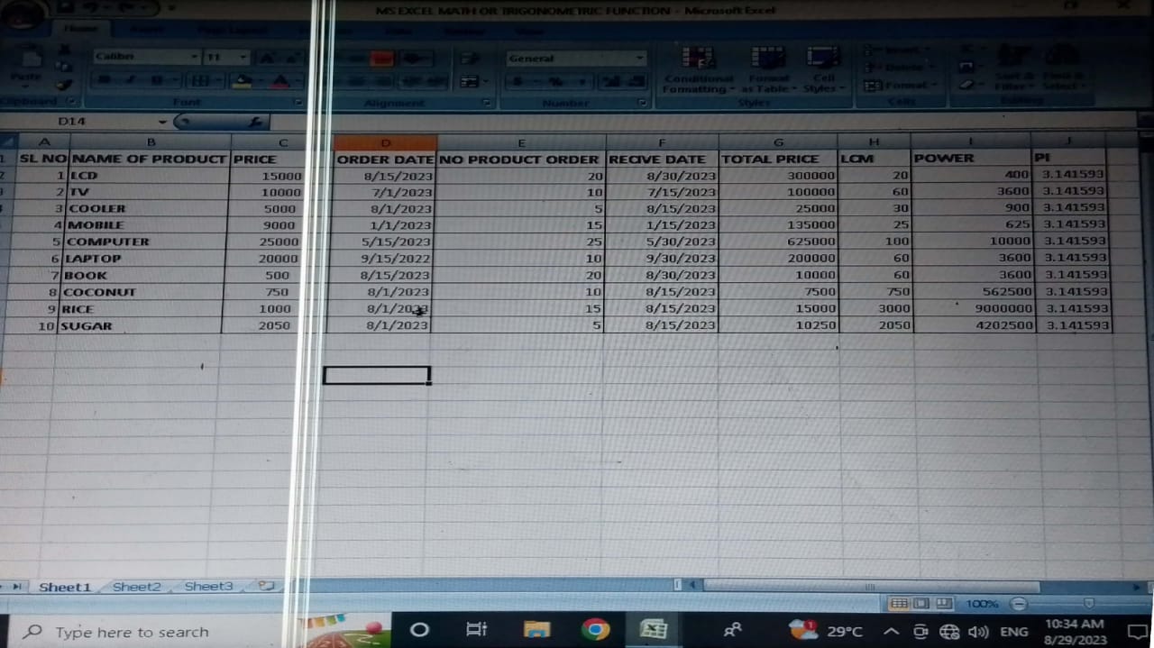1154x648 pixels.
Task: Click the insert function fx icon
Action: pos(255,122)
